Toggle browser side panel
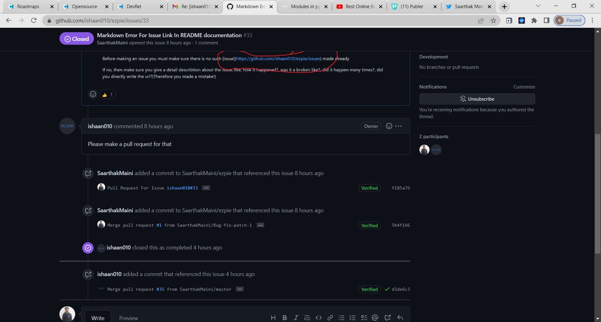This screenshot has height=322, width=601. click(x=546, y=20)
